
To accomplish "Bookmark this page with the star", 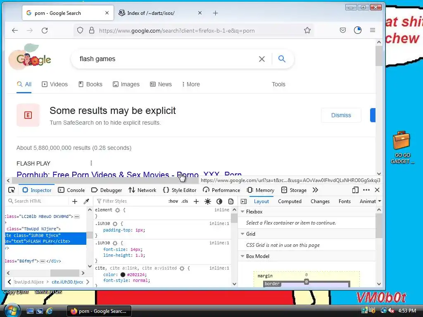I will pos(307,30).
